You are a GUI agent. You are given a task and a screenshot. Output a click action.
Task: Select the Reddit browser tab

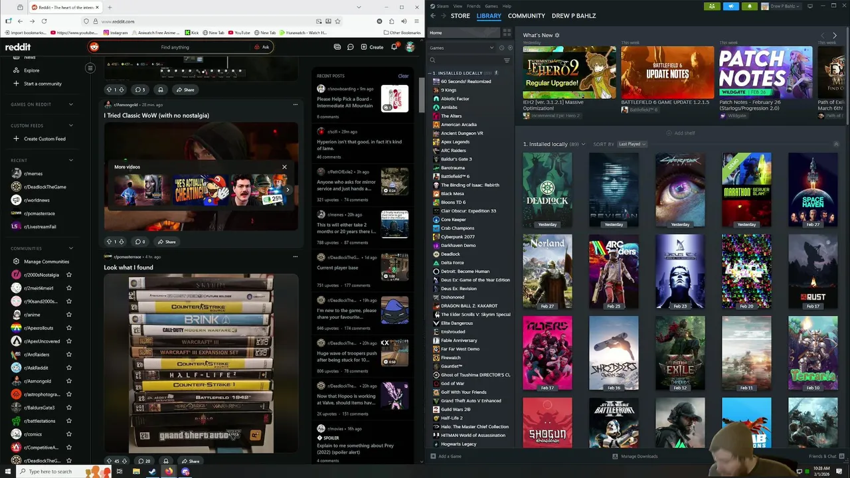point(65,7)
